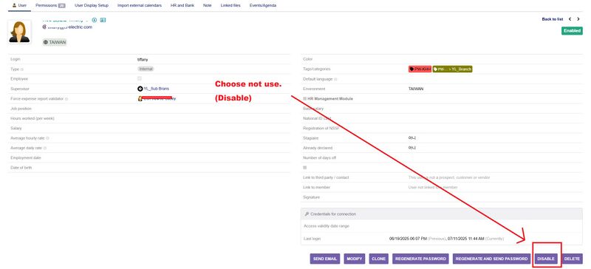Click the Back to list link

pos(552,19)
